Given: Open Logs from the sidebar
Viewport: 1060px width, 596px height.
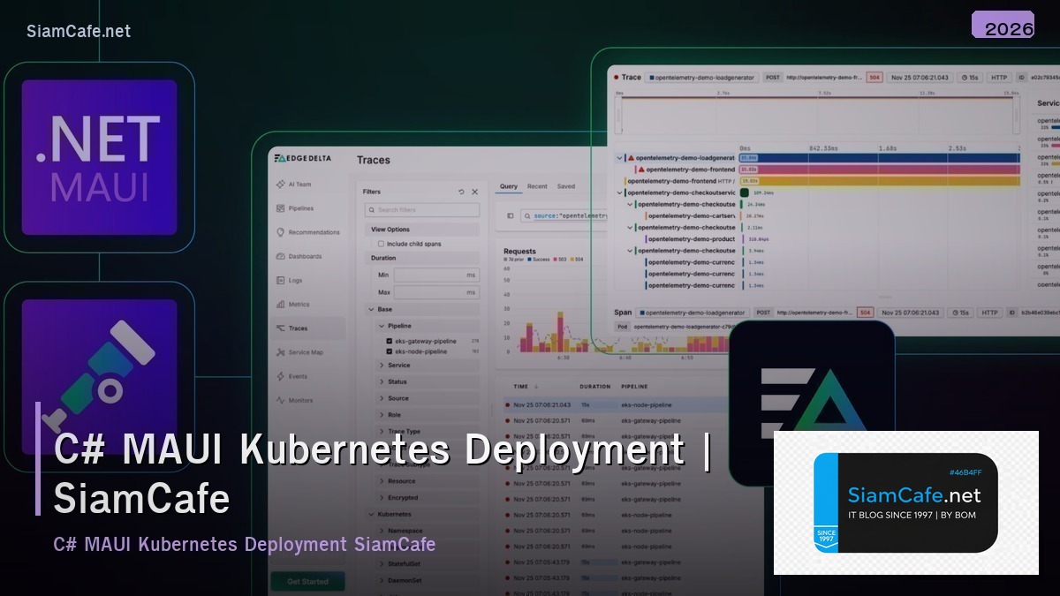Looking at the screenshot, I should [296, 281].
